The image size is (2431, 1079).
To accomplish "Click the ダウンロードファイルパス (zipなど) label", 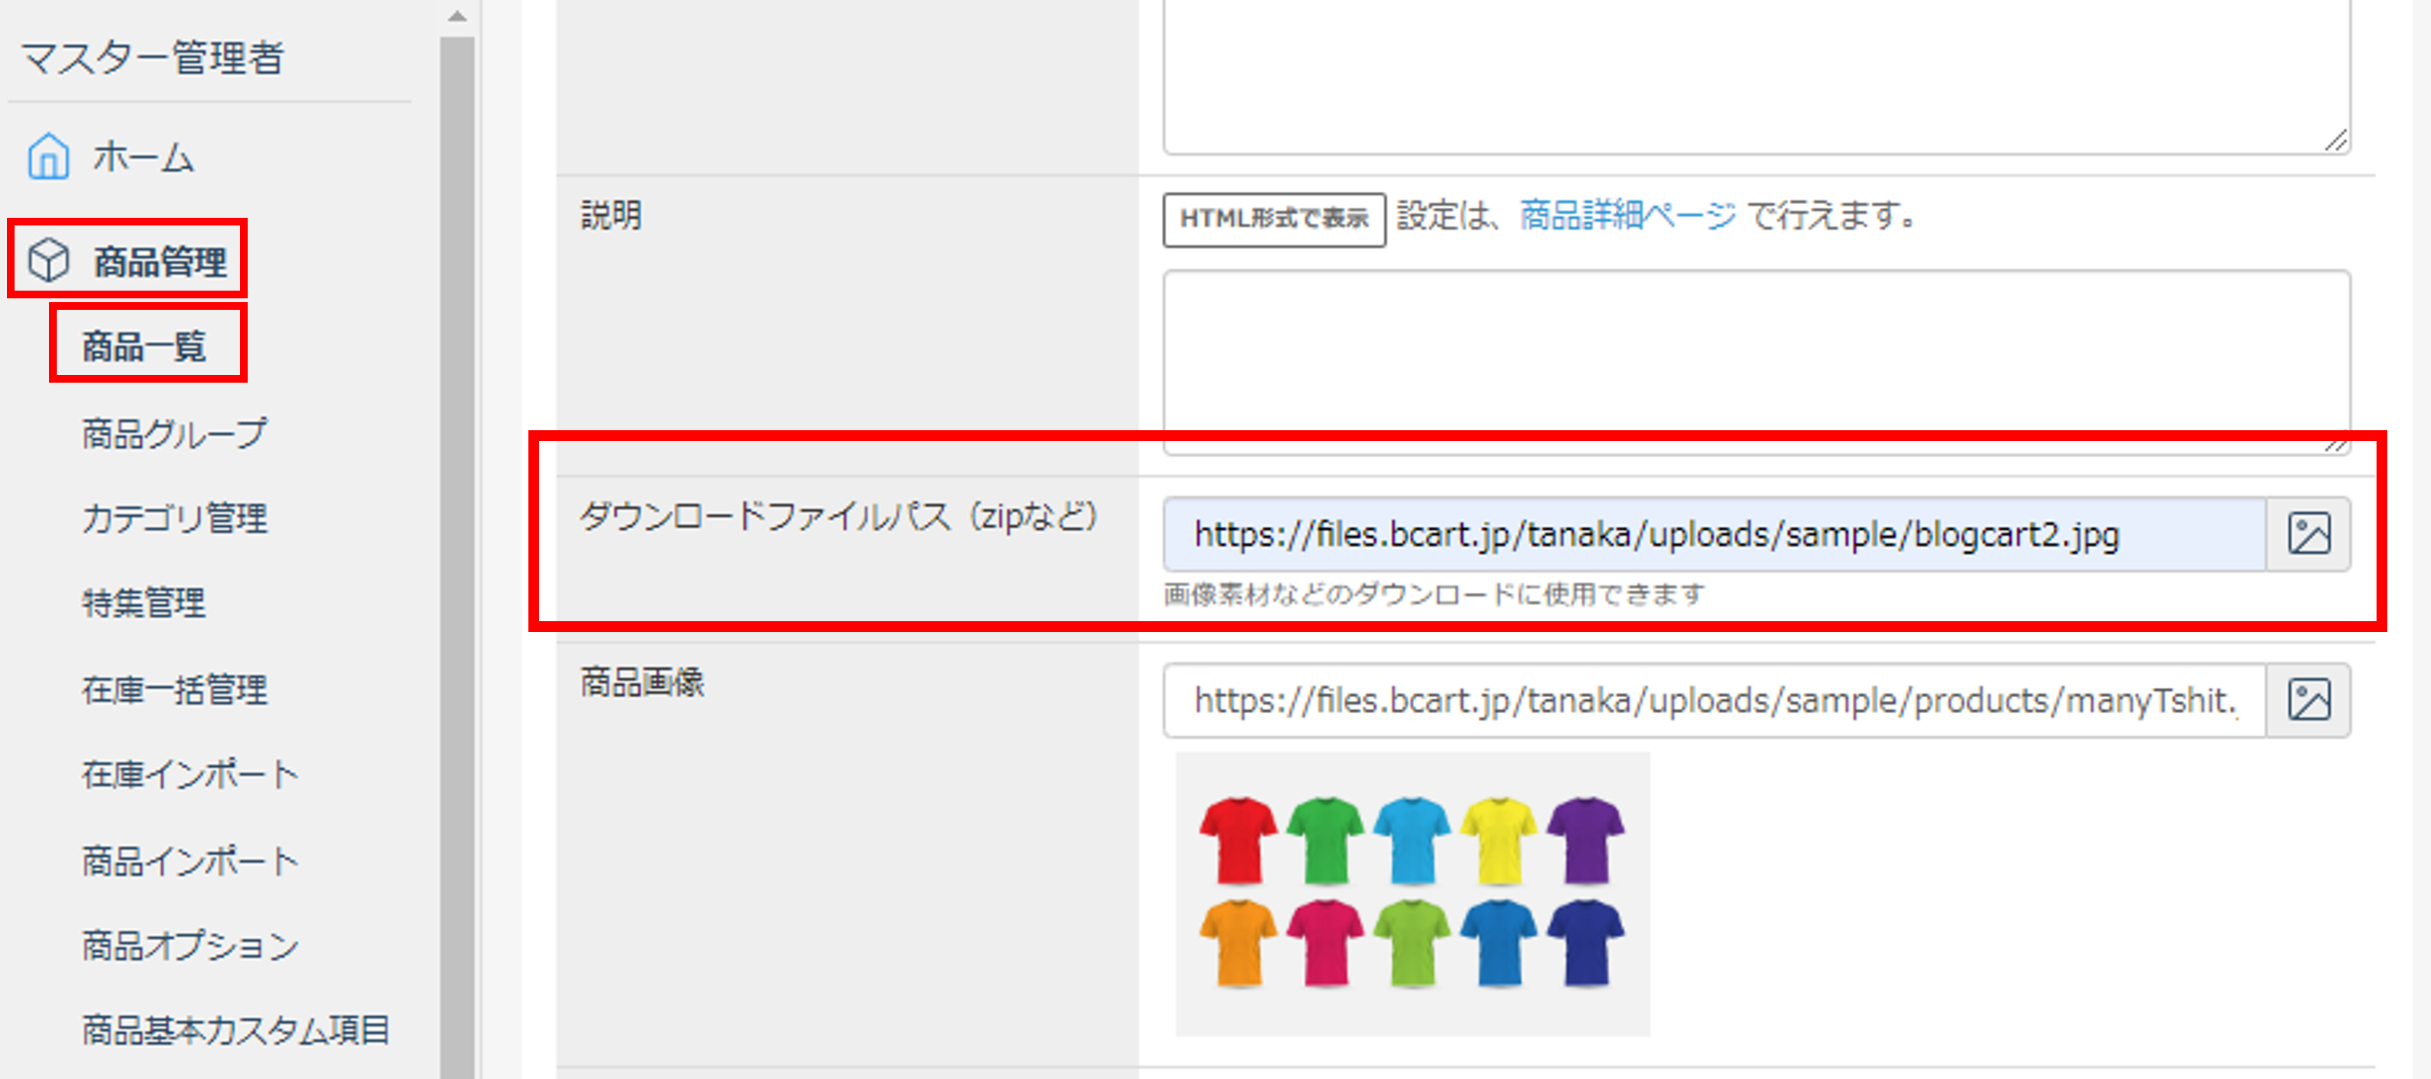I will tap(839, 516).
